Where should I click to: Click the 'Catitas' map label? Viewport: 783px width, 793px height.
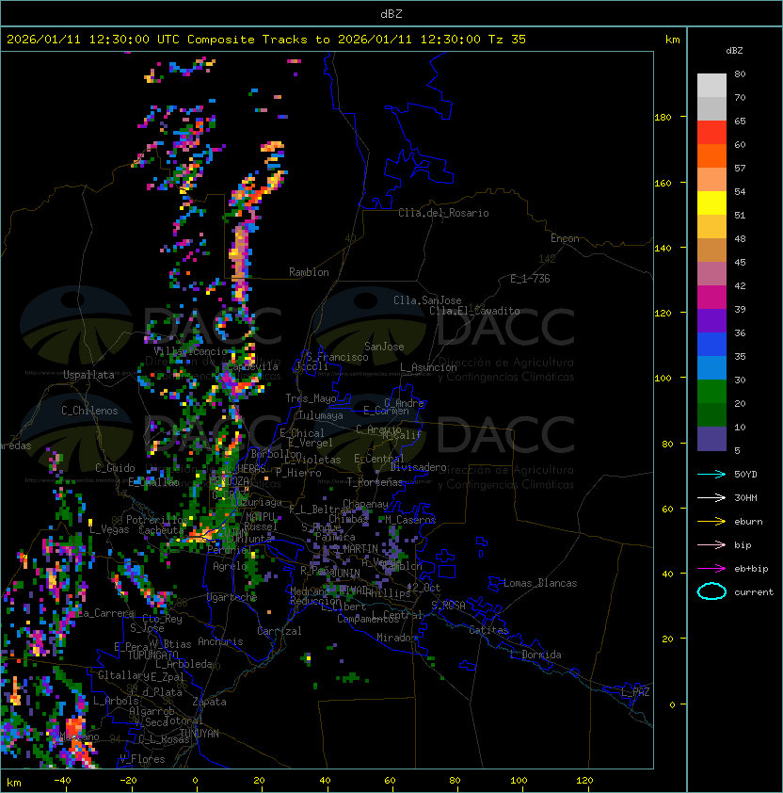click(x=488, y=630)
